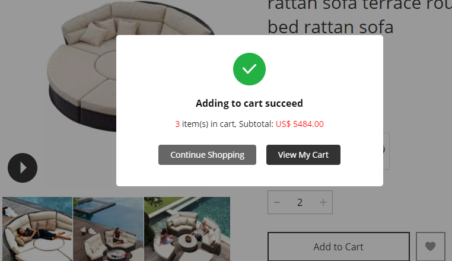Click the red cart item count 3
This screenshot has width=452, height=261.
[x=177, y=124]
